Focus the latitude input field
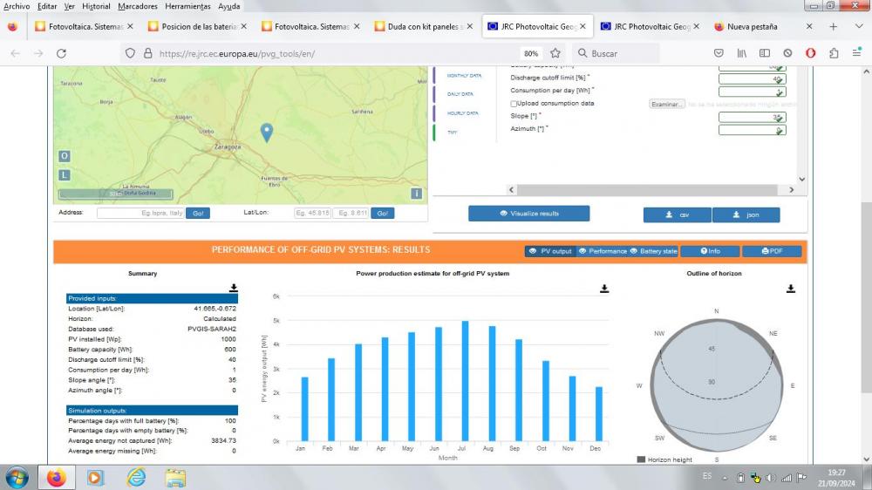This screenshot has height=490, width=872. (312, 214)
